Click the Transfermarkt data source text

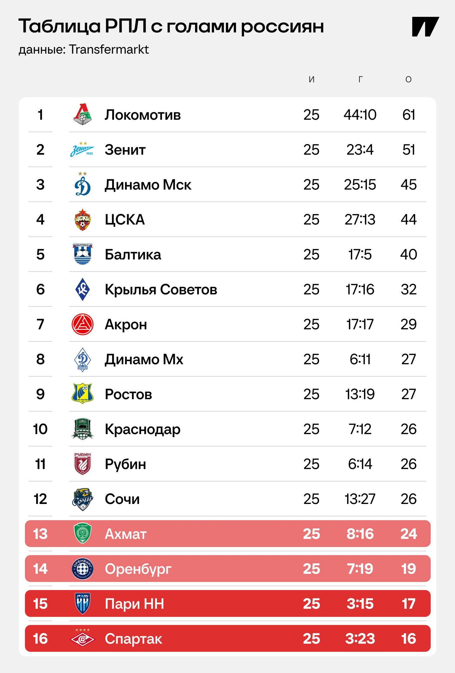[109, 49]
